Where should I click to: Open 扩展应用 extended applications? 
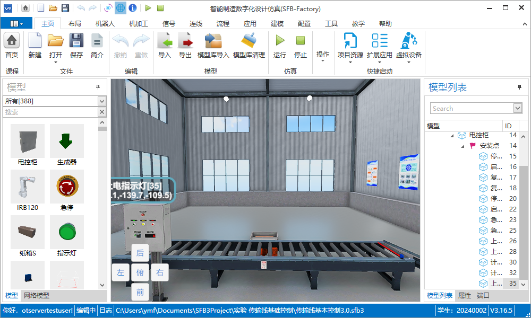coord(379,41)
